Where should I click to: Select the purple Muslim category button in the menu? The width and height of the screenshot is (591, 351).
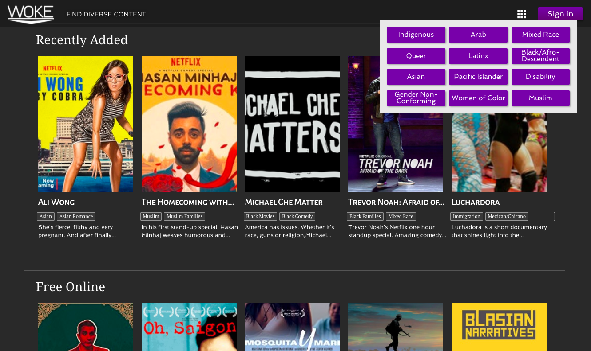540,98
